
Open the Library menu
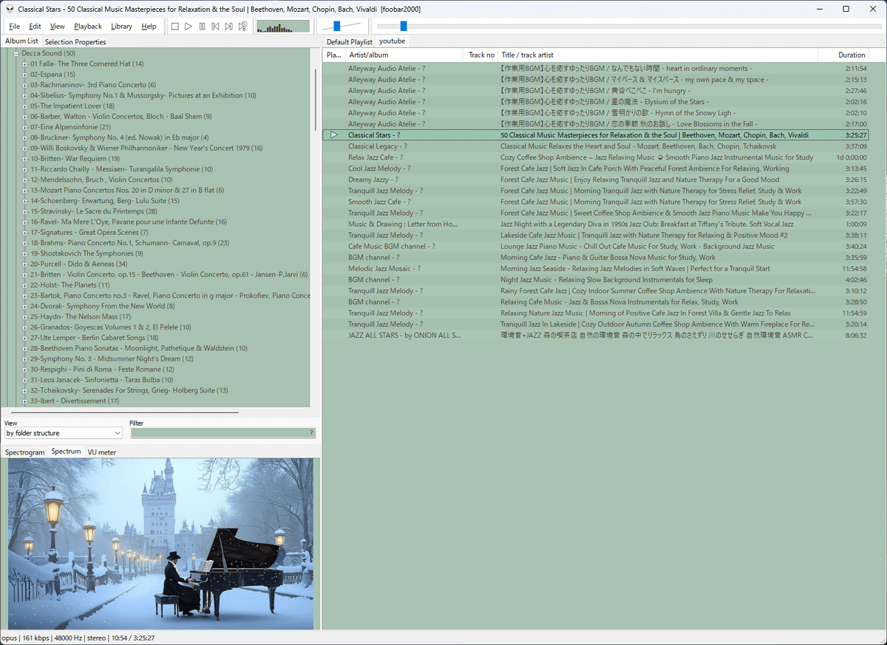(121, 25)
